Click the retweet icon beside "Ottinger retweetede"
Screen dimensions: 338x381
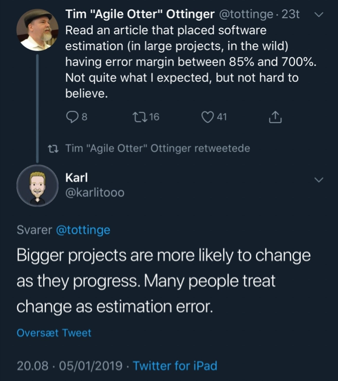pos(53,149)
